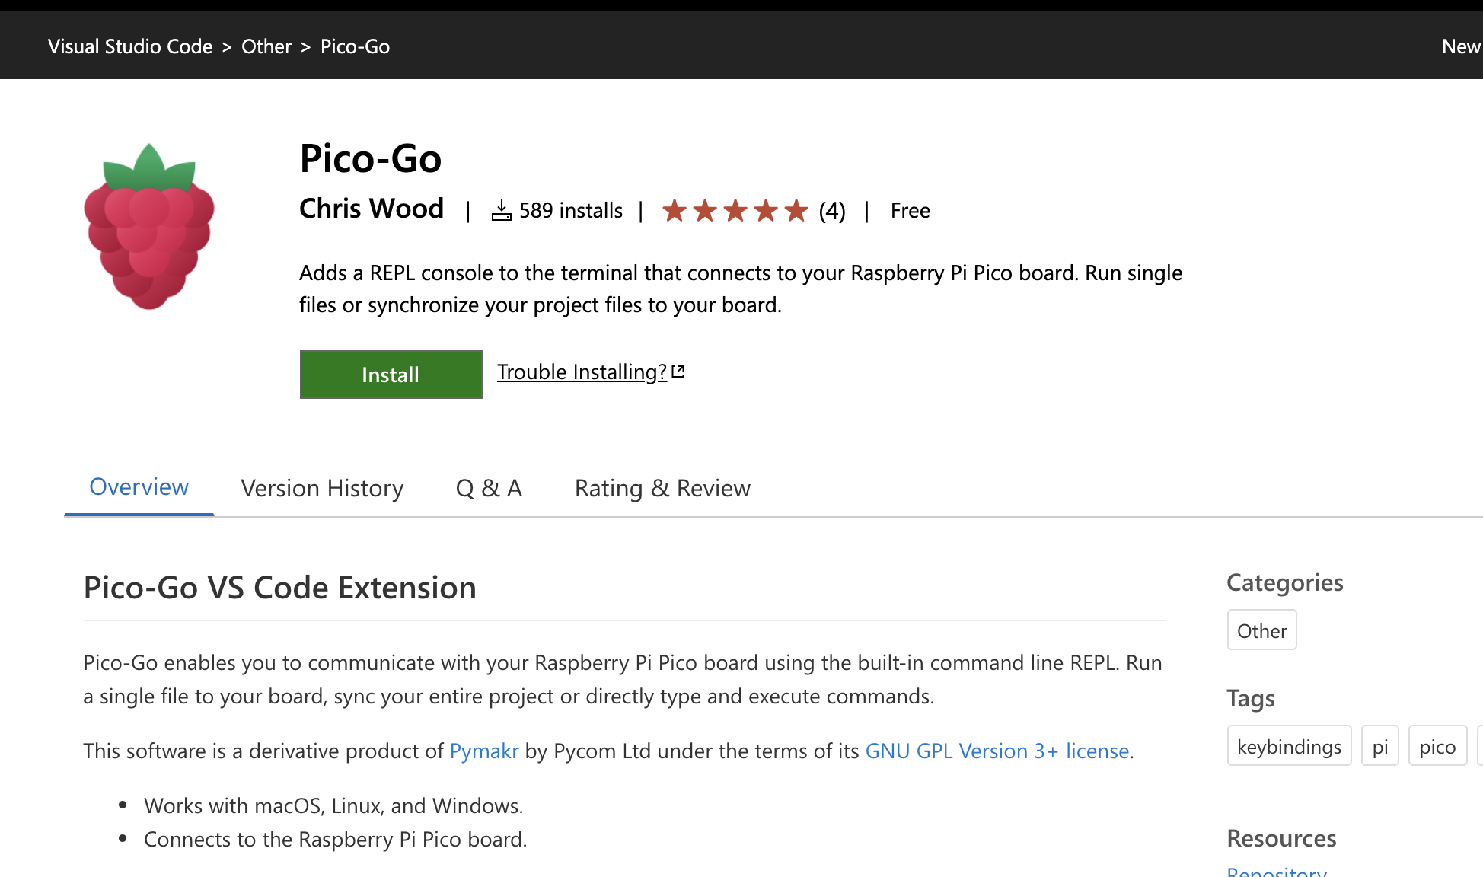The height and width of the screenshot is (877, 1483).
Task: Select the pico tag
Action: click(1437, 746)
